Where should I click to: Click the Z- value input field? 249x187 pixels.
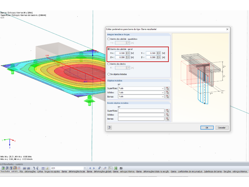click(151, 57)
